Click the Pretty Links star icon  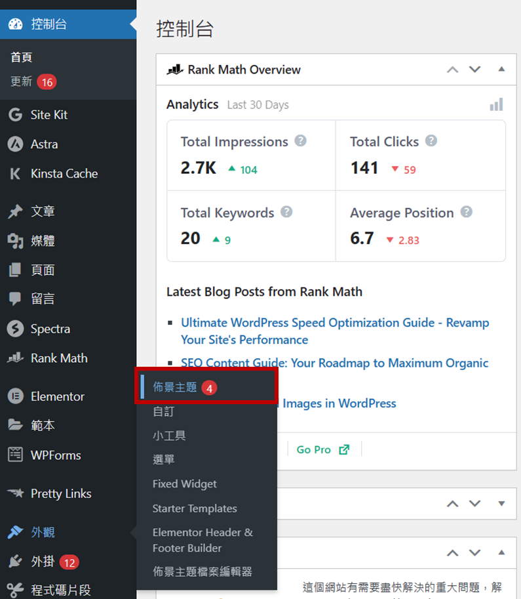click(x=15, y=493)
